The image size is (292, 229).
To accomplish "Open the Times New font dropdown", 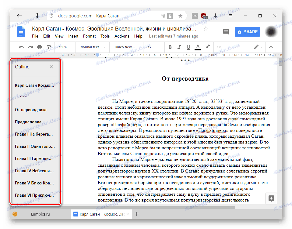I will pyautogui.click(x=126, y=47).
